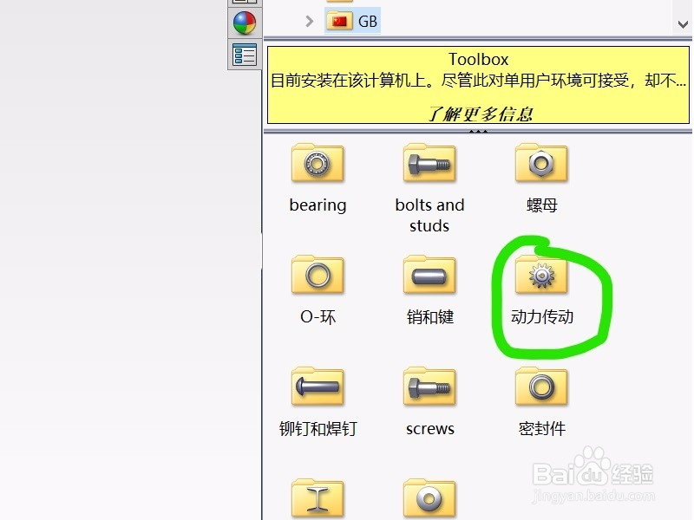Open the 销和键 pins and keys folder
The height and width of the screenshot is (520, 694).
429,275
